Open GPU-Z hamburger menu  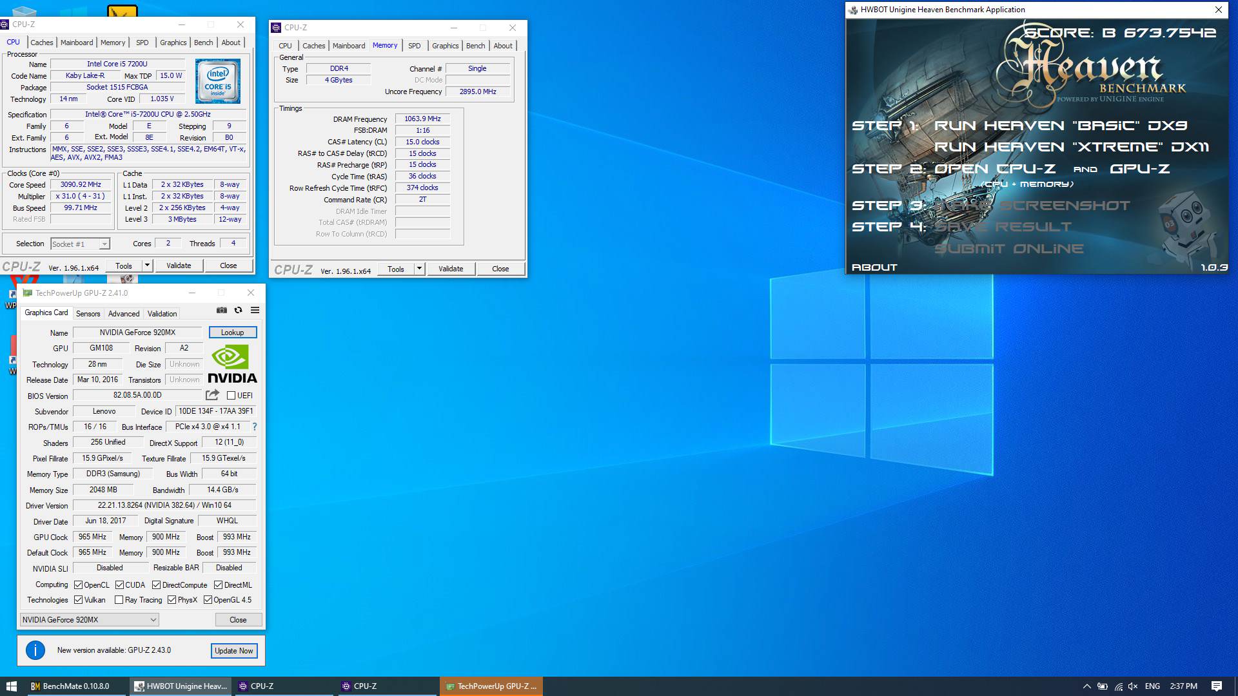(x=255, y=310)
